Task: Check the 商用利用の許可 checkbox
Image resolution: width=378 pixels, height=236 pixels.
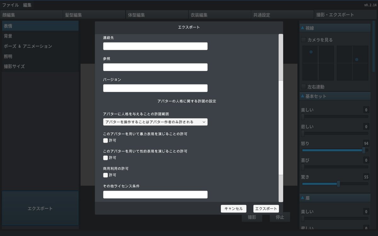Action: click(x=106, y=175)
